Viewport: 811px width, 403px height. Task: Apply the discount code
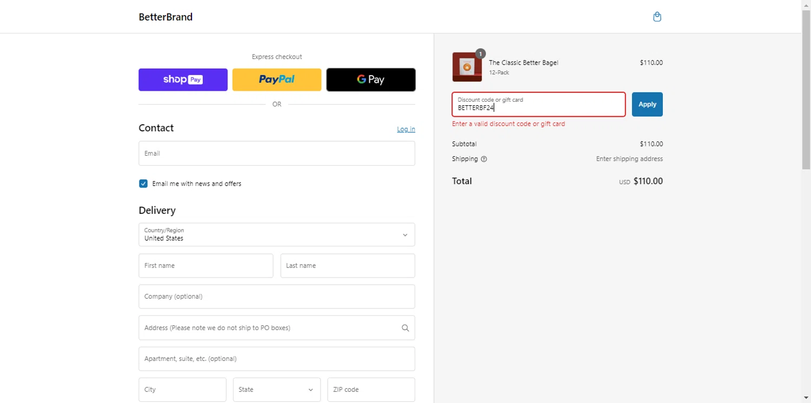pyautogui.click(x=647, y=104)
